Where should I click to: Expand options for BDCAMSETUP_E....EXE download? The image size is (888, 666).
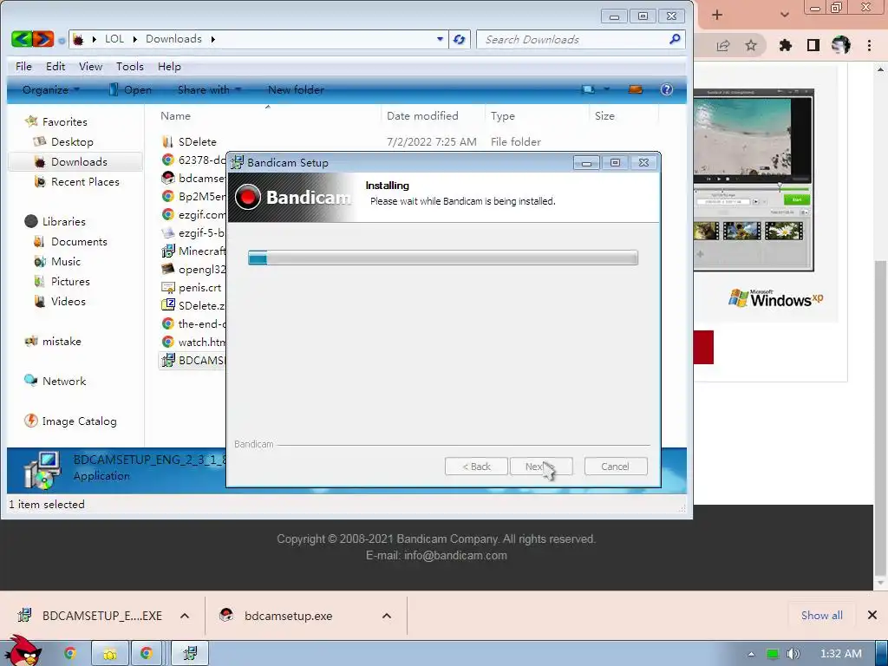[185, 616]
